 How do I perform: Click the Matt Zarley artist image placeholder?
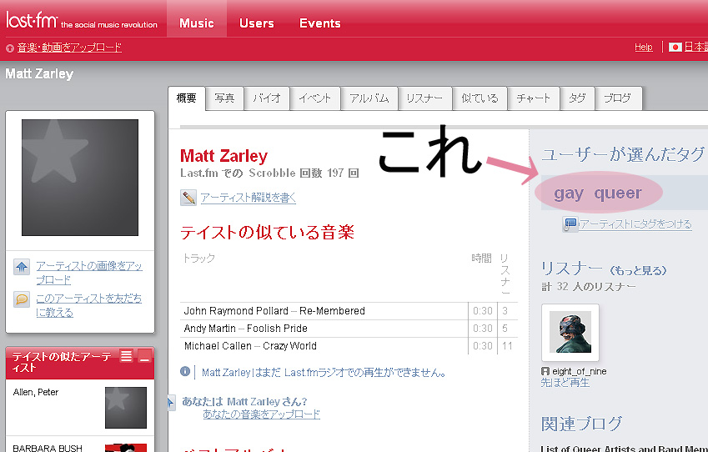coord(80,178)
